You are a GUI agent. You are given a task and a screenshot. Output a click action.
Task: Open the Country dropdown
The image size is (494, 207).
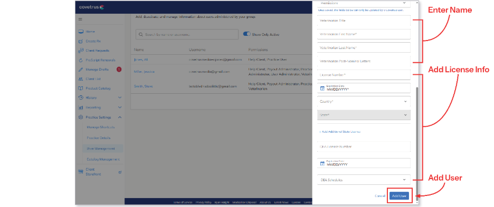pos(364,102)
